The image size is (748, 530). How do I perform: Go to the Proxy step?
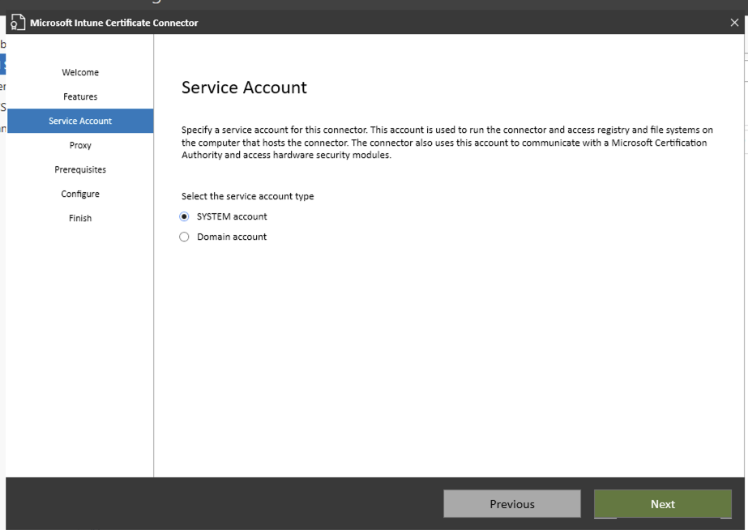coord(80,146)
